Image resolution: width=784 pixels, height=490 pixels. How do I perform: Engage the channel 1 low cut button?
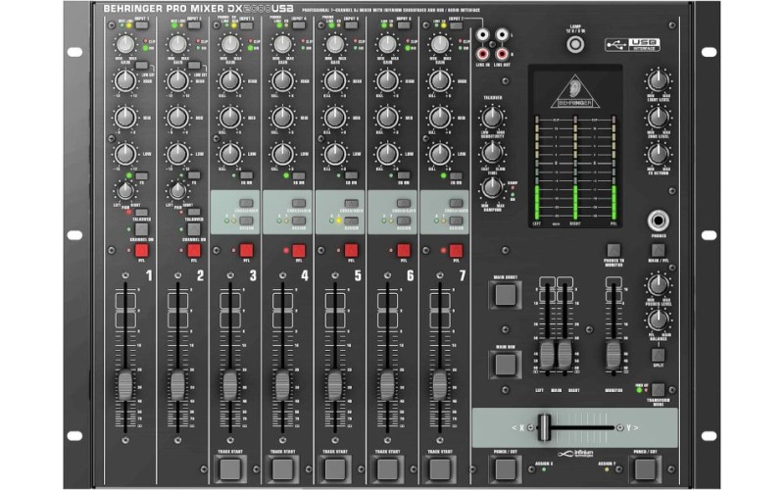click(141, 66)
